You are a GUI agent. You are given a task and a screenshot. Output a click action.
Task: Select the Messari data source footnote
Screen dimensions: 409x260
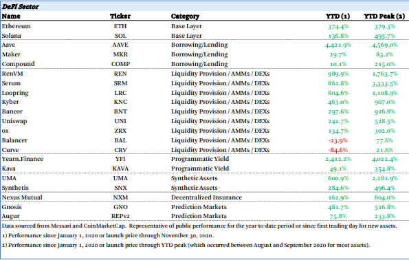[x=199, y=226]
